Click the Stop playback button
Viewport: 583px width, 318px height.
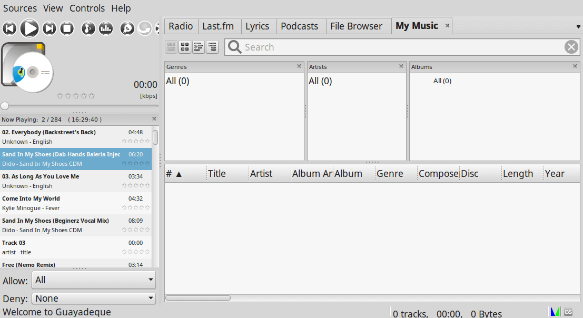click(x=67, y=28)
